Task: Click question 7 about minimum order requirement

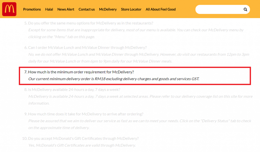Action: click(81, 72)
